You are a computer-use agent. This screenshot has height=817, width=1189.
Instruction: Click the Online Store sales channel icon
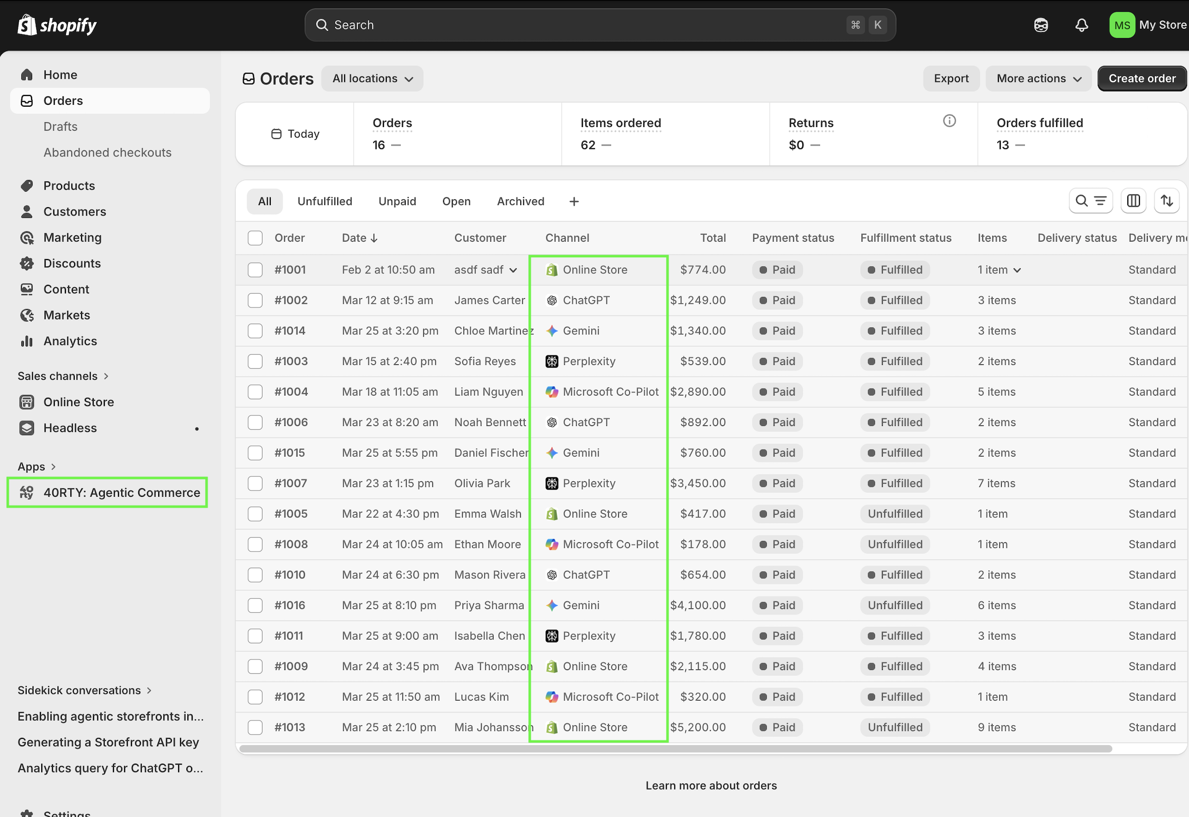(27, 402)
